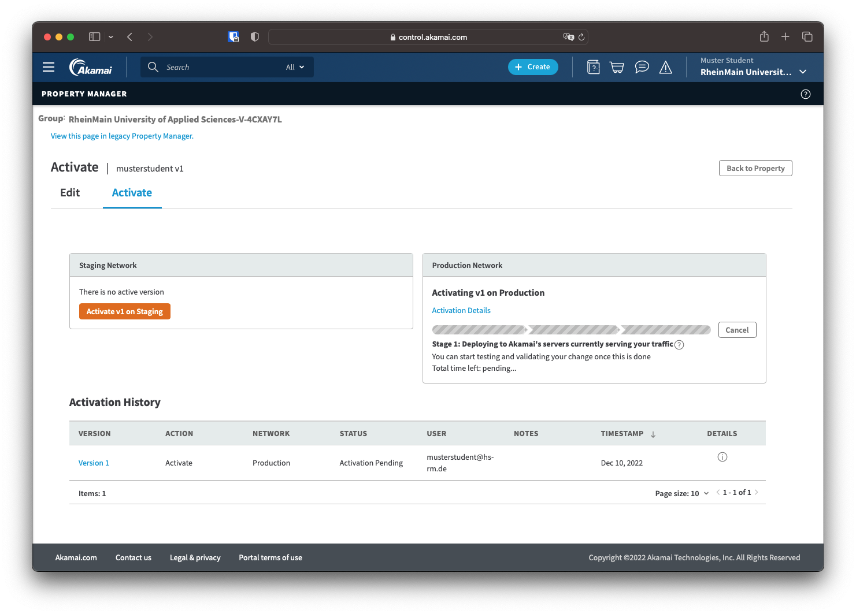Click the search magnifier icon
The height and width of the screenshot is (614, 856).
153,67
